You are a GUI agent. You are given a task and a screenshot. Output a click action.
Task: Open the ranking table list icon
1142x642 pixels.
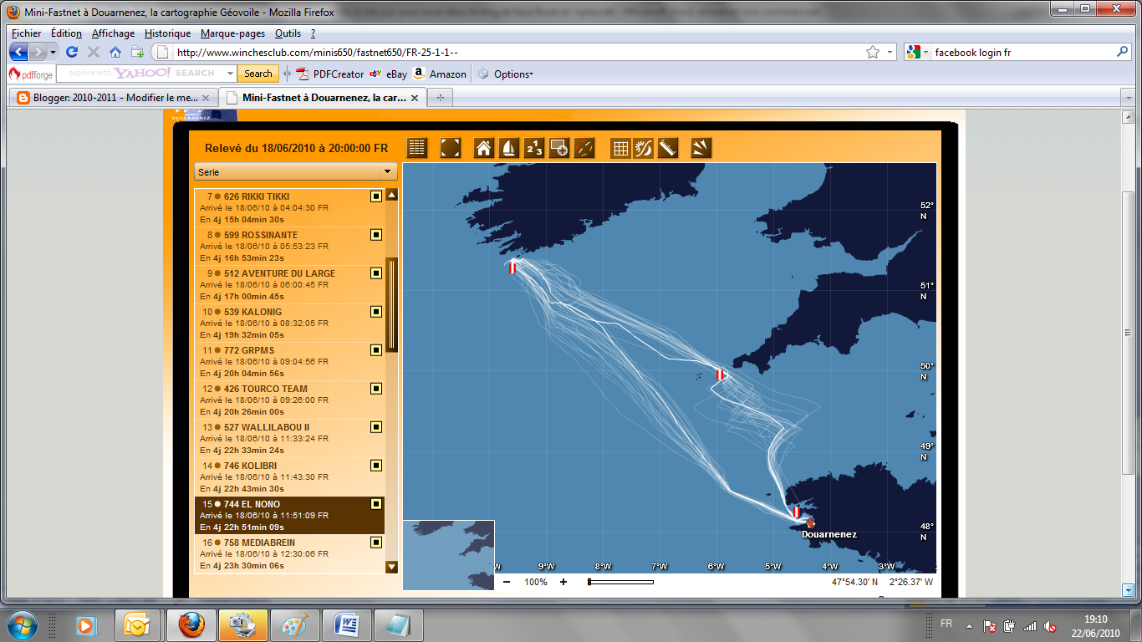coord(417,148)
